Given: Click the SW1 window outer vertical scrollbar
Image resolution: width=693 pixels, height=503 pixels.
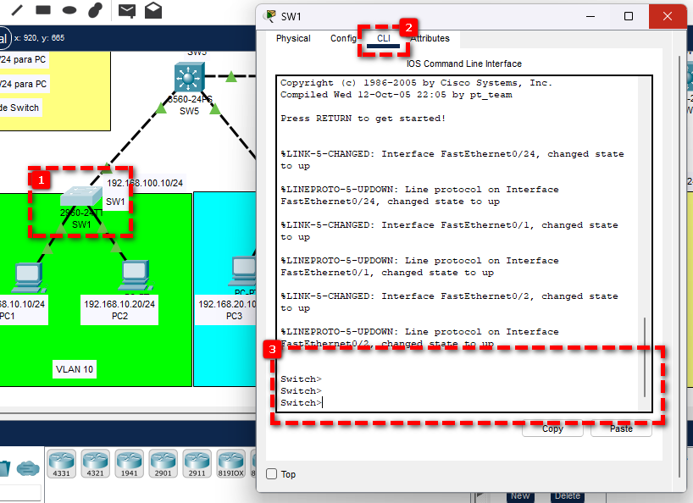Looking at the screenshot, I should [679, 267].
